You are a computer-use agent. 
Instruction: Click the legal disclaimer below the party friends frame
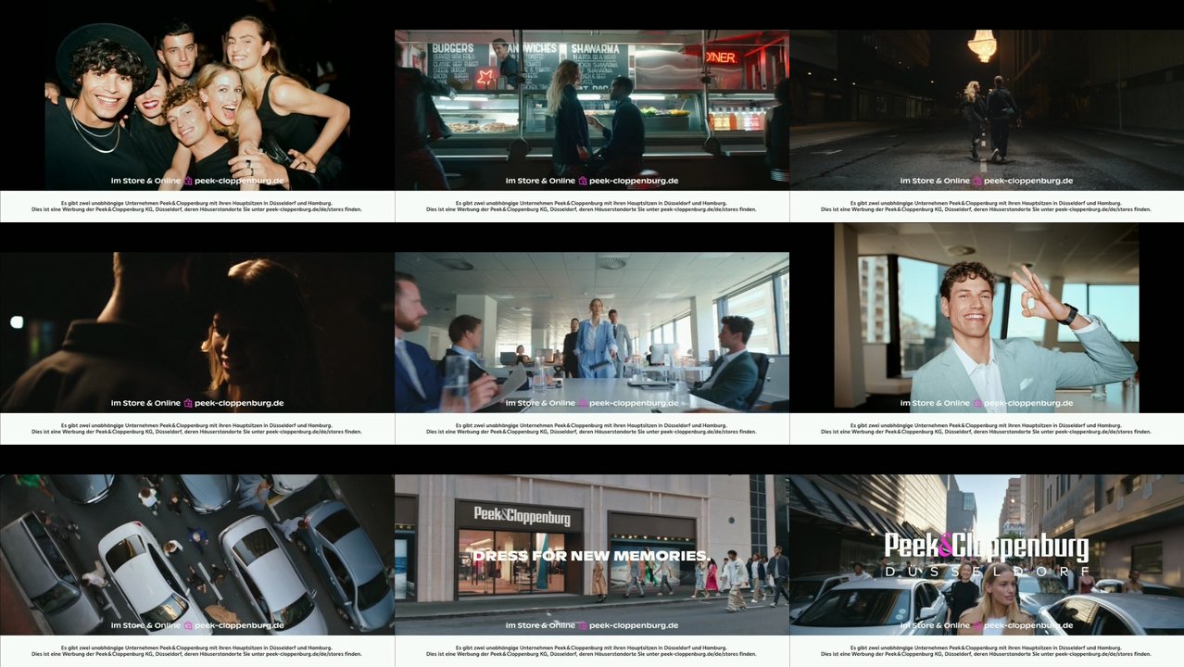click(196, 206)
